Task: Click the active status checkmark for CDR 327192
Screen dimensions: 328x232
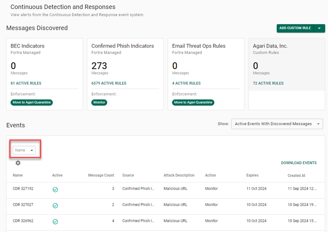Action: click(x=55, y=189)
